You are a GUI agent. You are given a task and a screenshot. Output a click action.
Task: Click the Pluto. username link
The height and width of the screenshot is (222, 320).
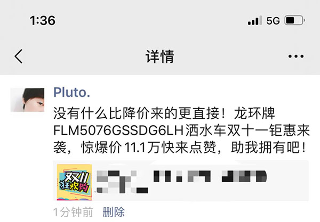(x=71, y=93)
